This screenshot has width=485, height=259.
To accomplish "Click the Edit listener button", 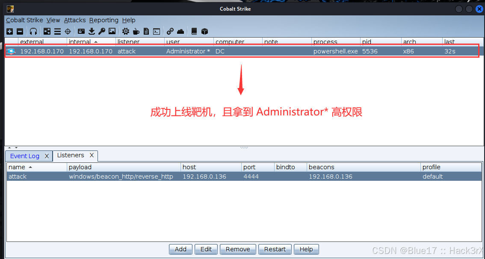I will pos(206,249).
